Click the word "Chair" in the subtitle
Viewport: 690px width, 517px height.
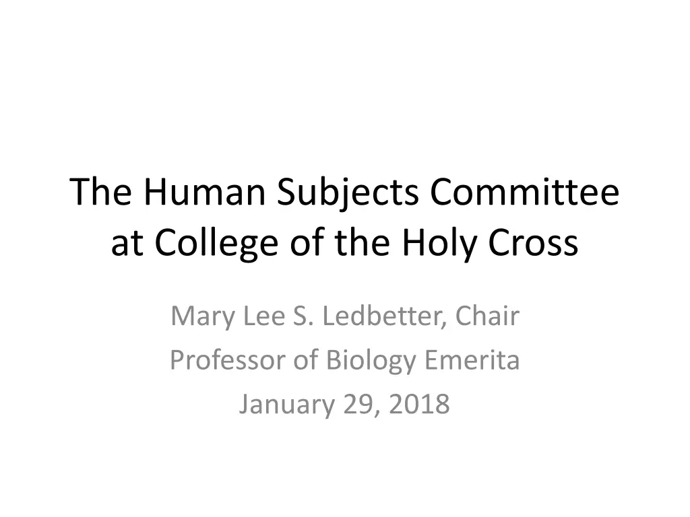(488, 316)
